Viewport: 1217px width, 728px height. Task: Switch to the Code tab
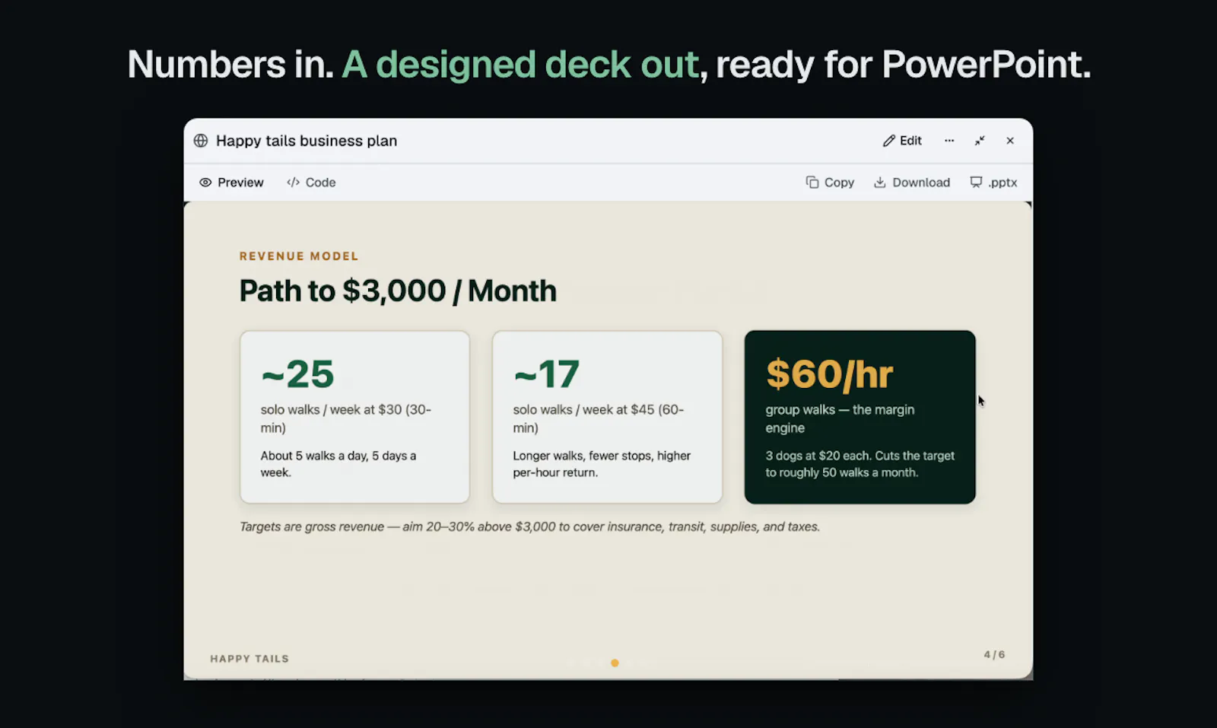(x=311, y=183)
